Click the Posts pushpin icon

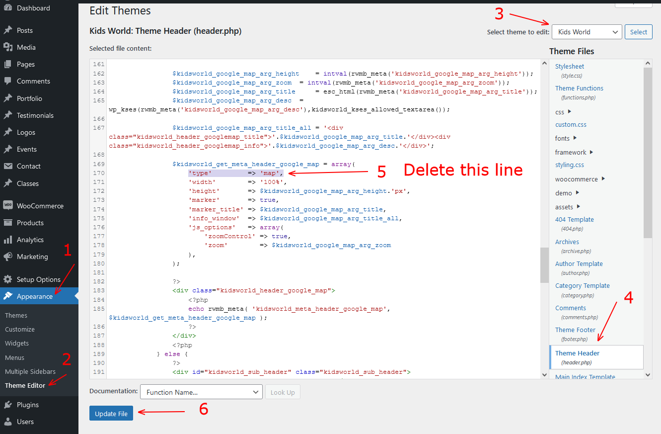[8, 30]
